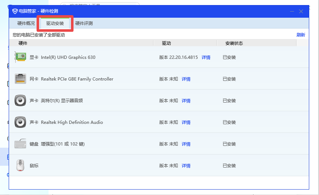Minimize the 硬件检测 window
319x195 pixels.
point(292,11)
